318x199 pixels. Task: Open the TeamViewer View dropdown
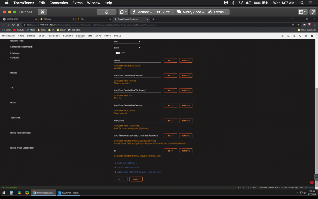pos(164,12)
